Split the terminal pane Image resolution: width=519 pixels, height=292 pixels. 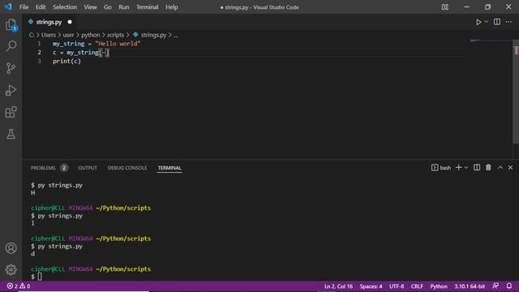point(477,168)
